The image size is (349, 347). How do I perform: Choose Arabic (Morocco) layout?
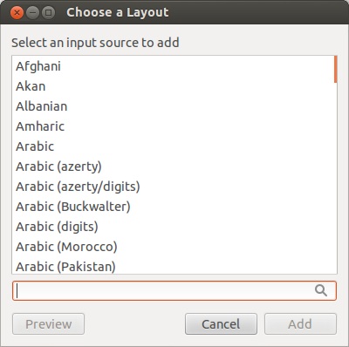tap(174, 247)
